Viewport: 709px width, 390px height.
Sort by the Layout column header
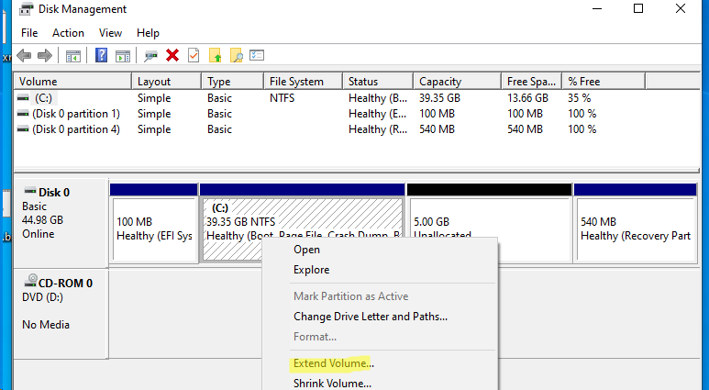[x=166, y=82]
